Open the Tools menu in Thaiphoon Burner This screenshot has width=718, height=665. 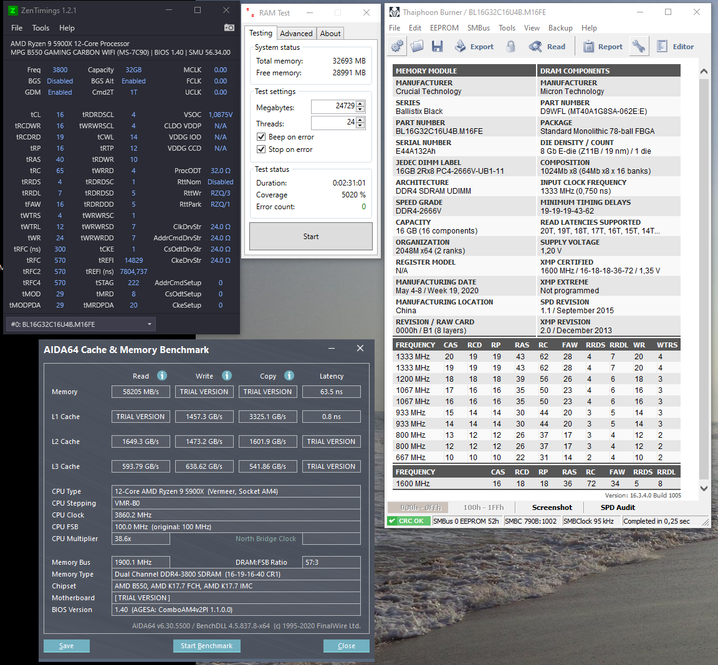tap(507, 28)
